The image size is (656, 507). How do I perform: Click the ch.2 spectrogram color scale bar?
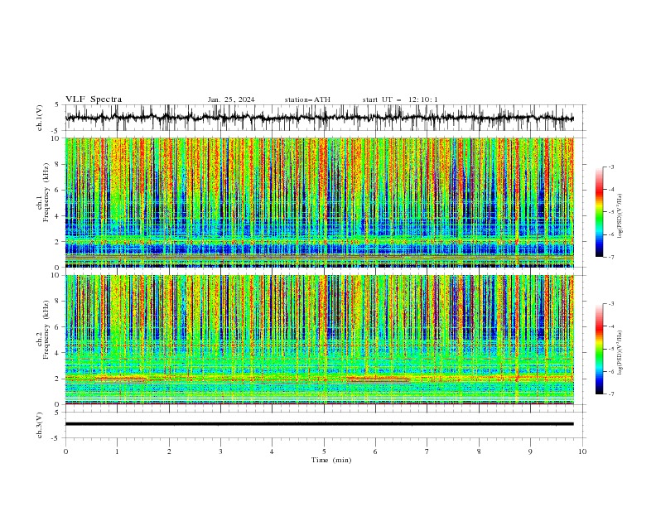[599, 349]
